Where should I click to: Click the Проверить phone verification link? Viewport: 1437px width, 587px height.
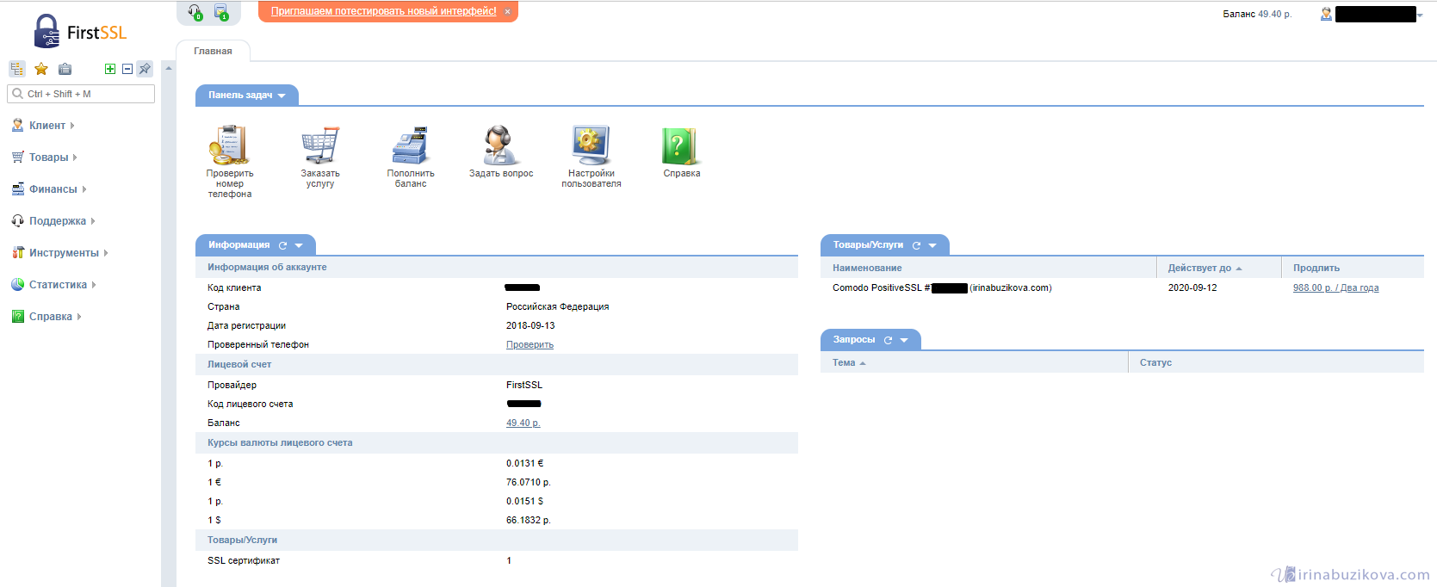coord(530,345)
